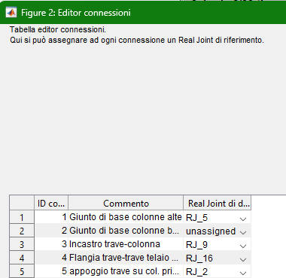Screen dimensions: 286x278
Task: Click the appoggio trave su col. cell
Action: [x=126, y=271]
